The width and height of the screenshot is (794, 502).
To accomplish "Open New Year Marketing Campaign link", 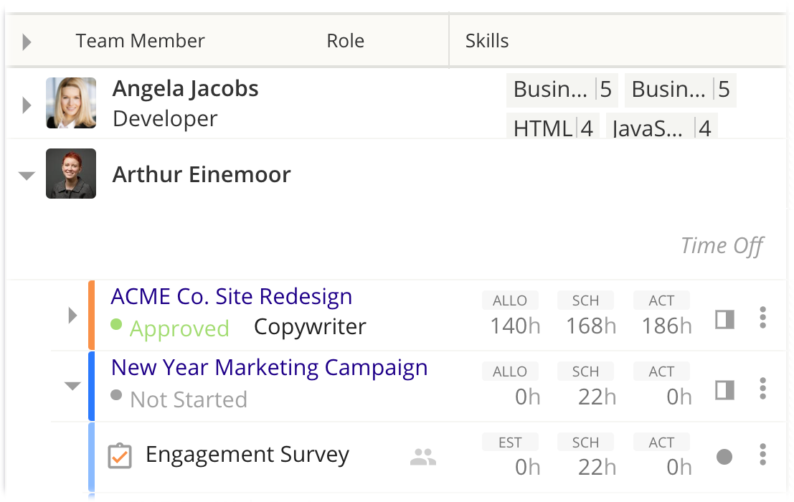I will [x=269, y=367].
